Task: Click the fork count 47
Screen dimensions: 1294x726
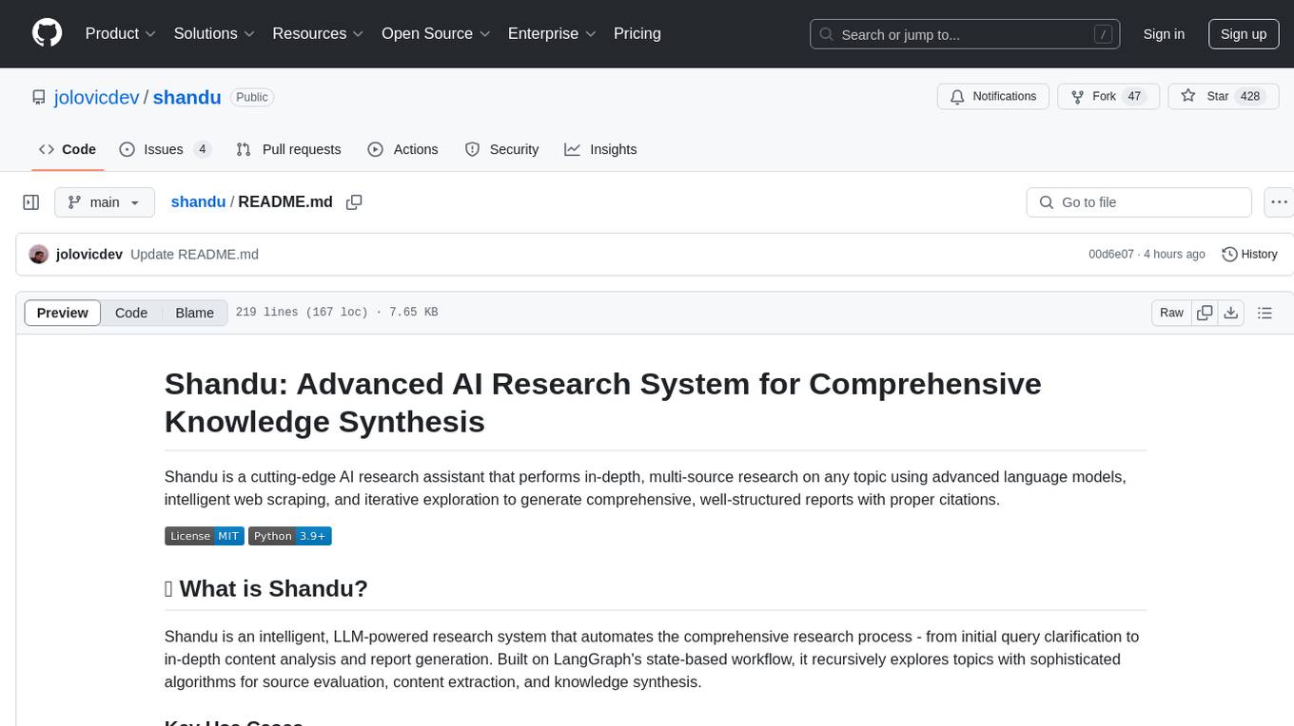Action: pos(1132,97)
